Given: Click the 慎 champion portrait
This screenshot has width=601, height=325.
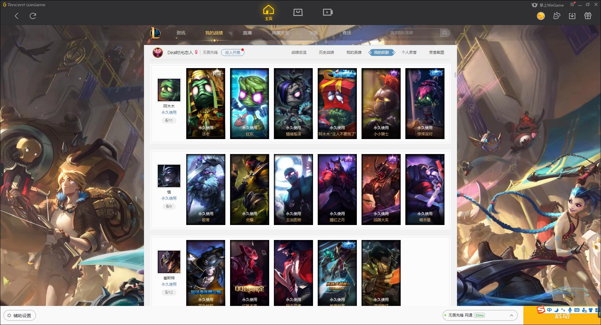Looking at the screenshot, I should pos(169,176).
